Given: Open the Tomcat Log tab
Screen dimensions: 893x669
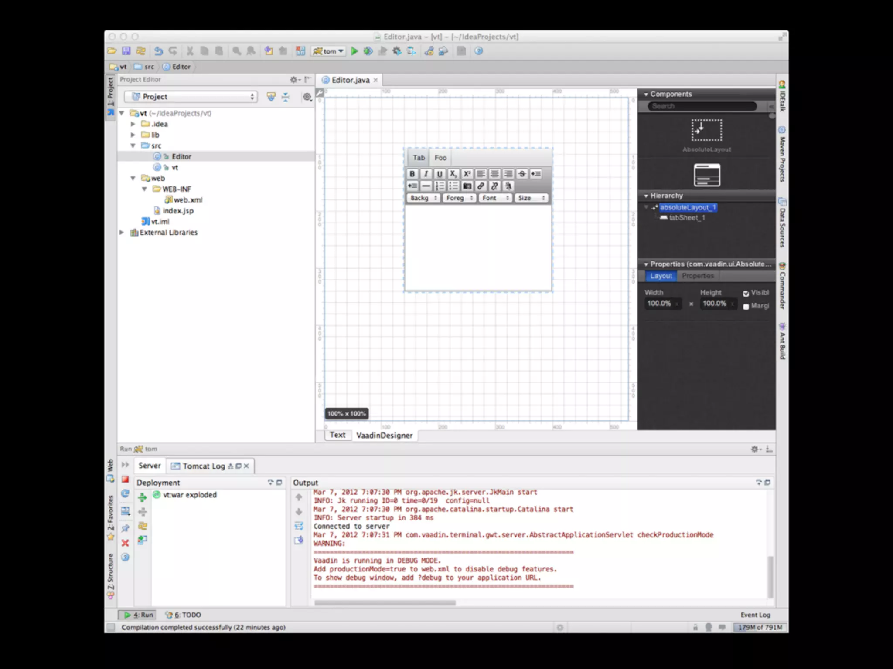Looking at the screenshot, I should click(x=204, y=466).
